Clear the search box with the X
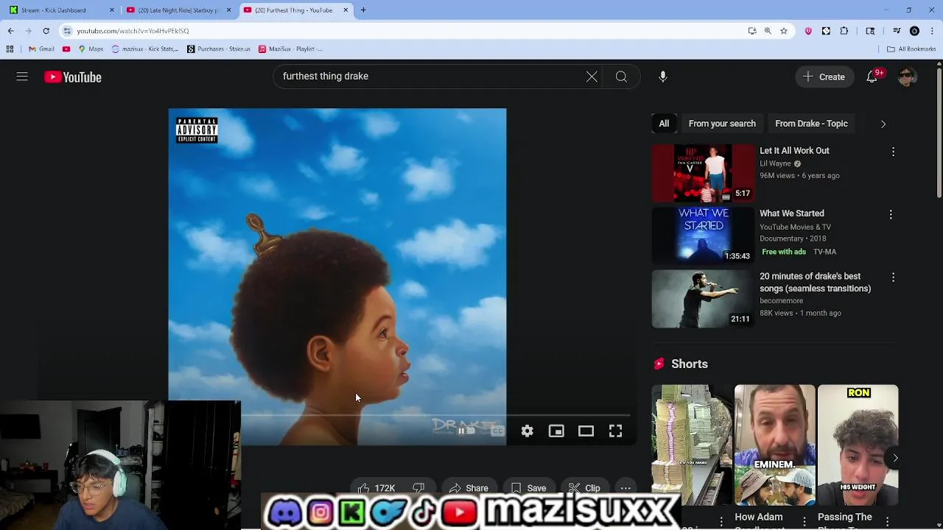943x530 pixels. 592,77
